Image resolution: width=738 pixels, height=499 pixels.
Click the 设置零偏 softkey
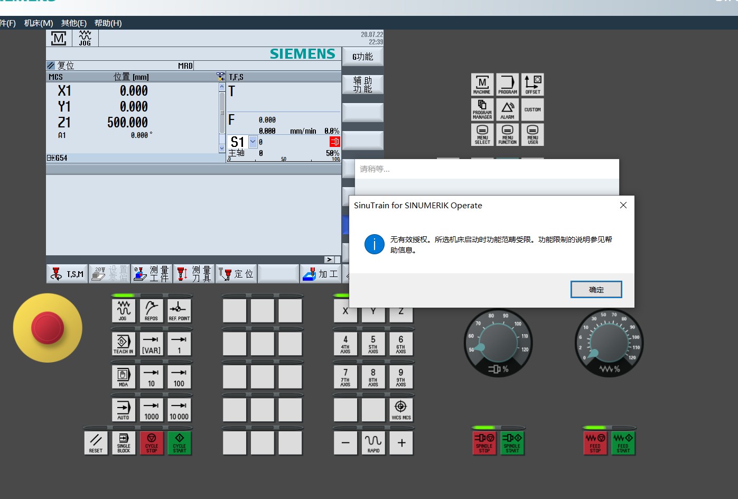(109, 273)
